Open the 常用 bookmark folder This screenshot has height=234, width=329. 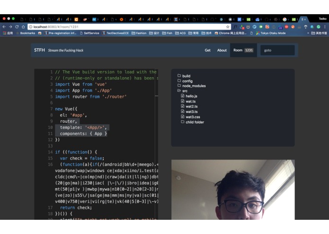click(194, 33)
